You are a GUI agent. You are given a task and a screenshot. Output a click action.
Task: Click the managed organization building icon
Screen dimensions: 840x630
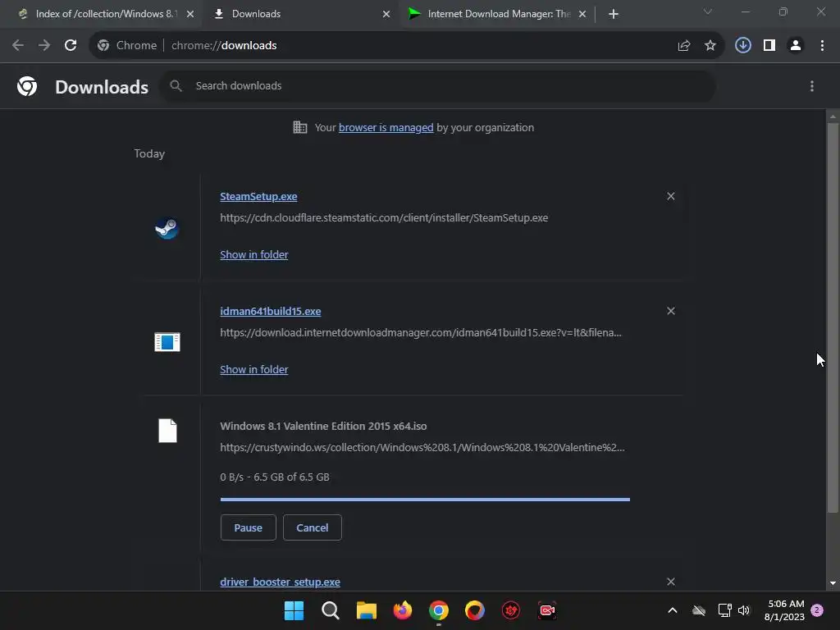300,127
